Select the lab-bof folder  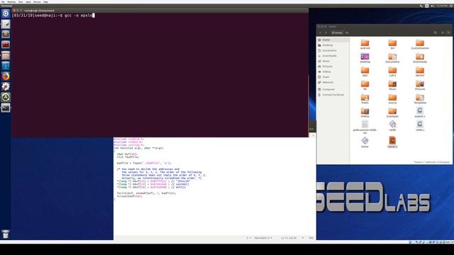click(420, 72)
